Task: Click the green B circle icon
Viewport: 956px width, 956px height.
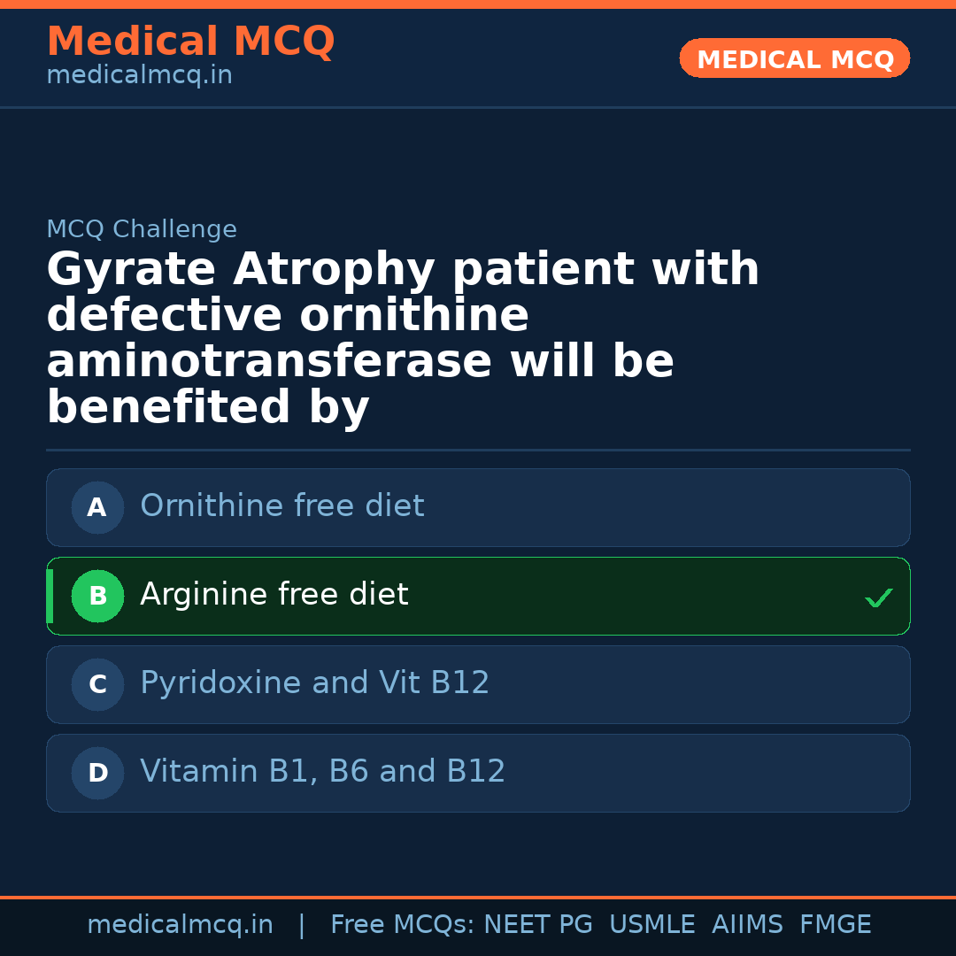Action: click(97, 596)
